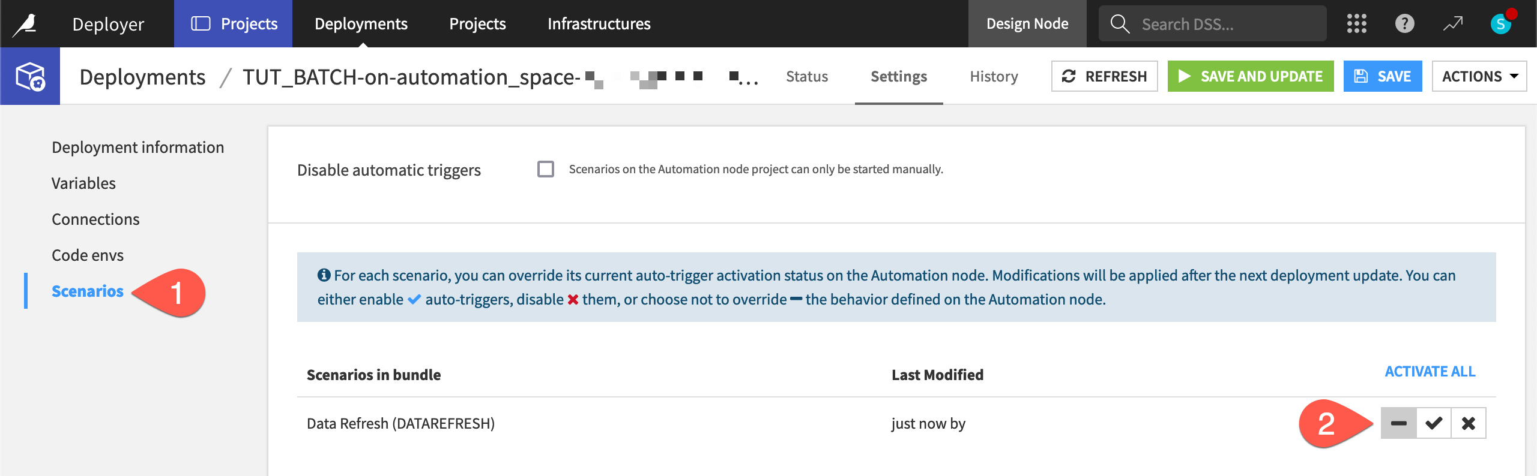Image resolution: width=1537 pixels, height=476 pixels.
Task: Click the Deployer label
Action: (108, 24)
